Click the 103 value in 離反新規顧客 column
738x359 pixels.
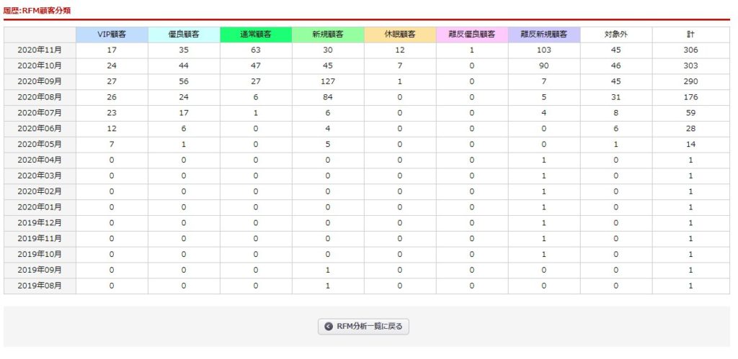point(544,50)
